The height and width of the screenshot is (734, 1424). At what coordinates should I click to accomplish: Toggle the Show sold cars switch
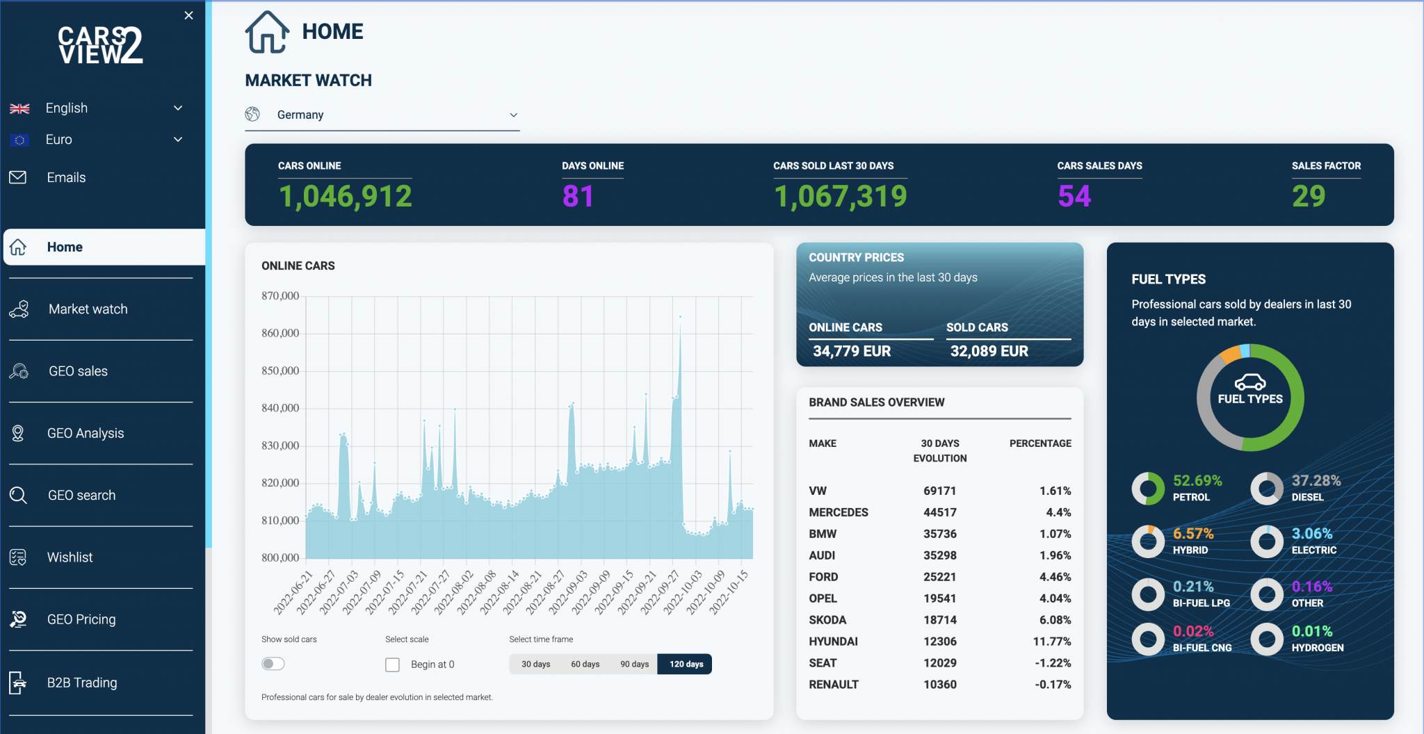tap(273, 664)
